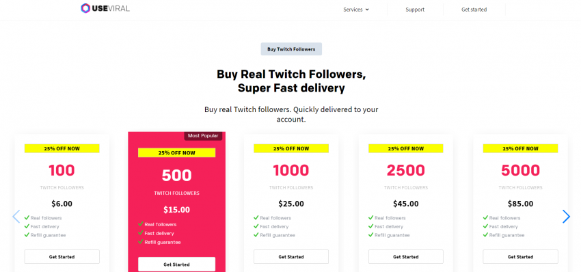Click the Most Popular tag

(203, 136)
